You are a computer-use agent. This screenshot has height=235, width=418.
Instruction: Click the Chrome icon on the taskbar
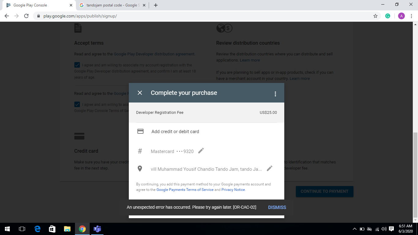(82, 229)
